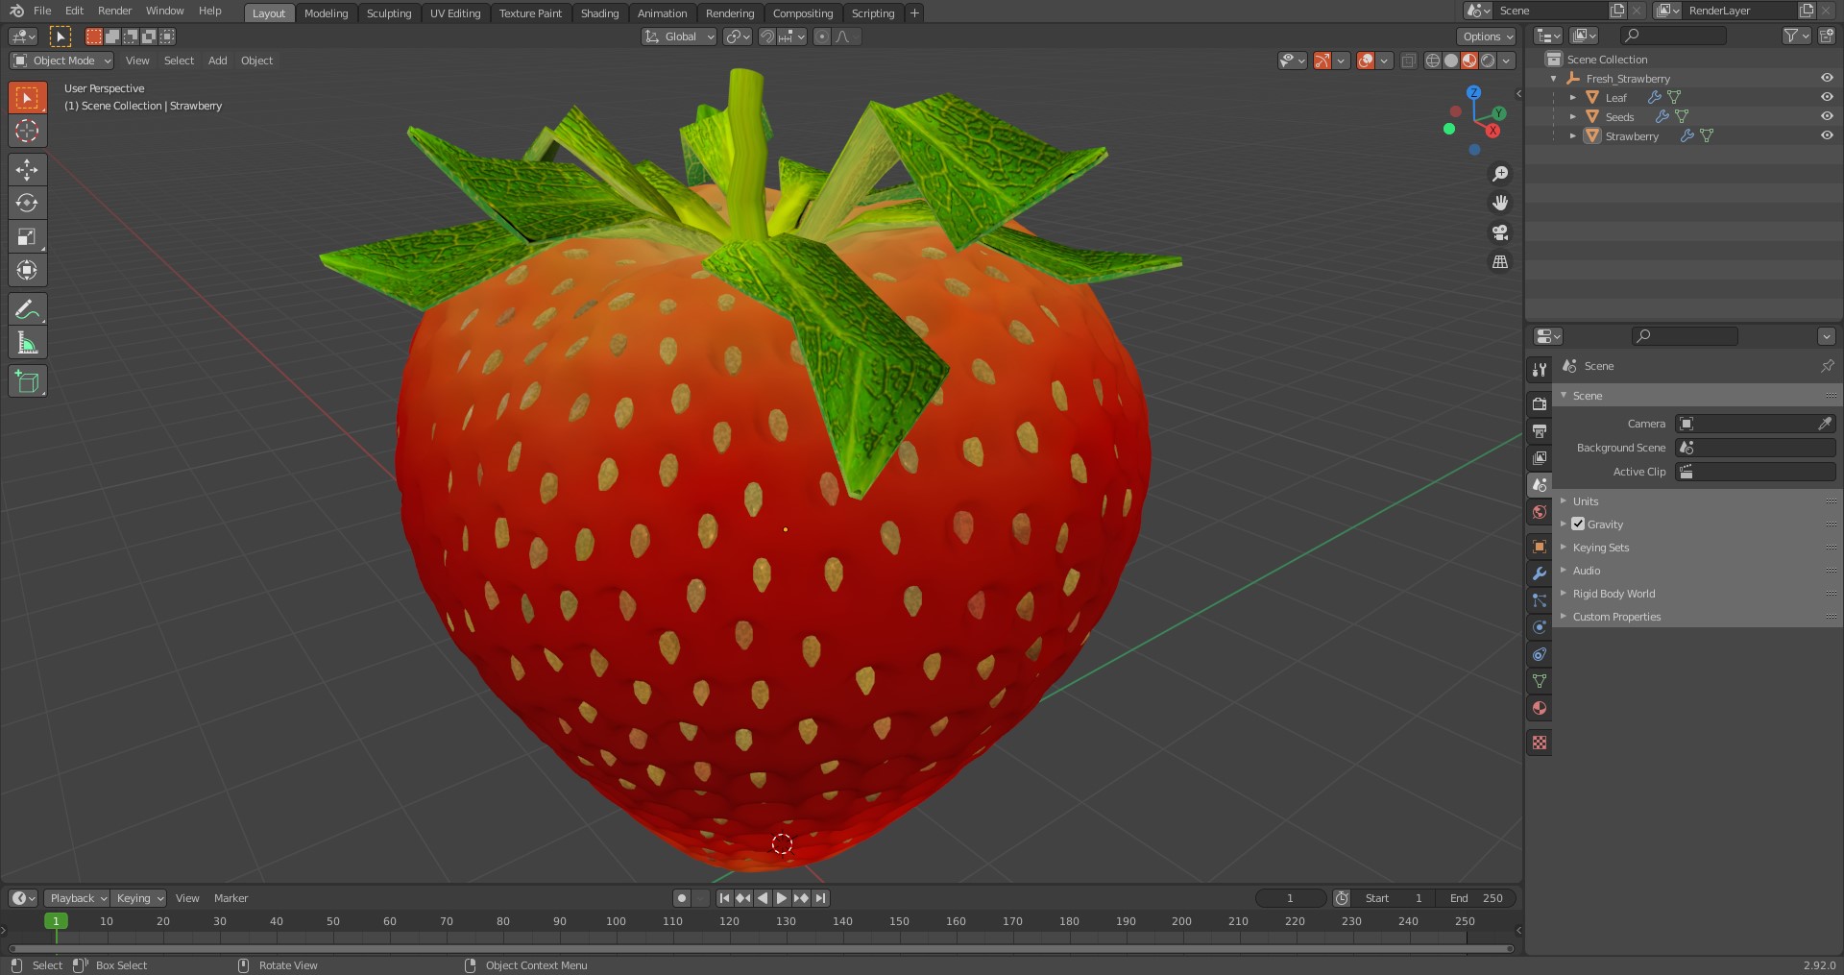Open the Render properties tab
The width and height of the screenshot is (1844, 975).
(1540, 403)
